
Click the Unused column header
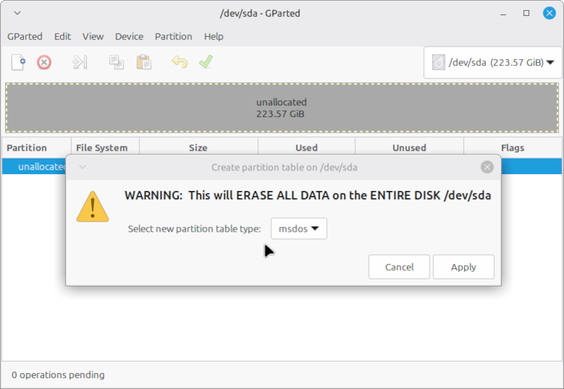pos(409,148)
